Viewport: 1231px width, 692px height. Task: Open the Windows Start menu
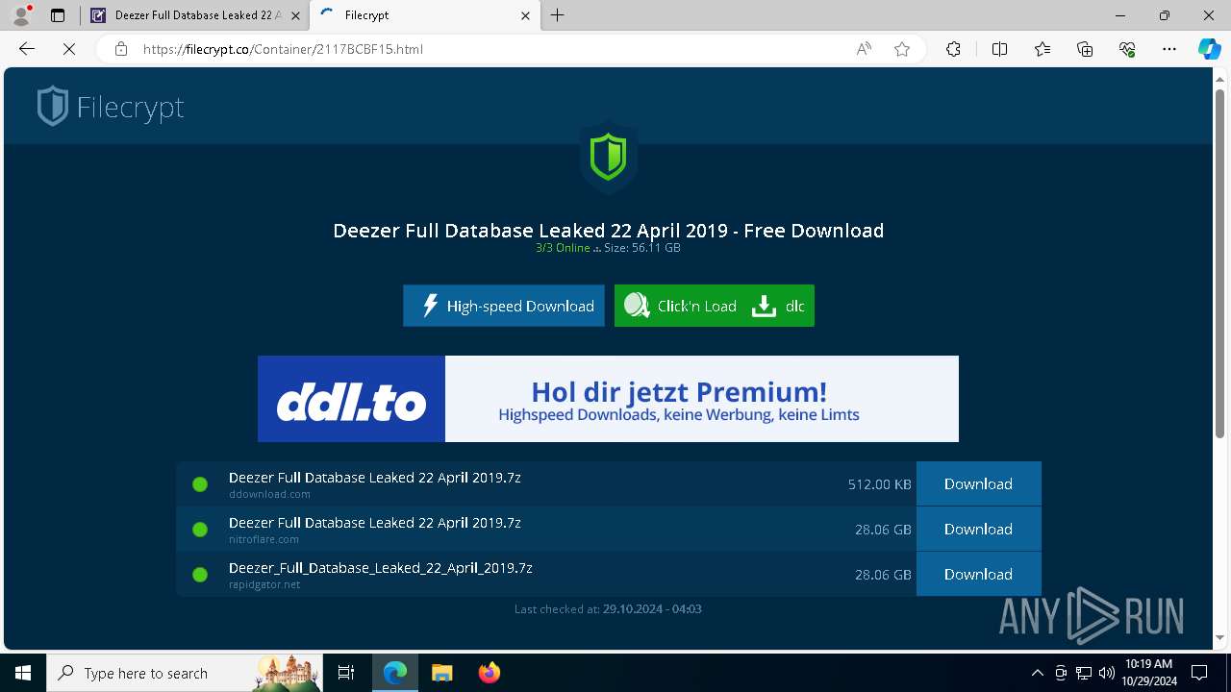coord(23,673)
